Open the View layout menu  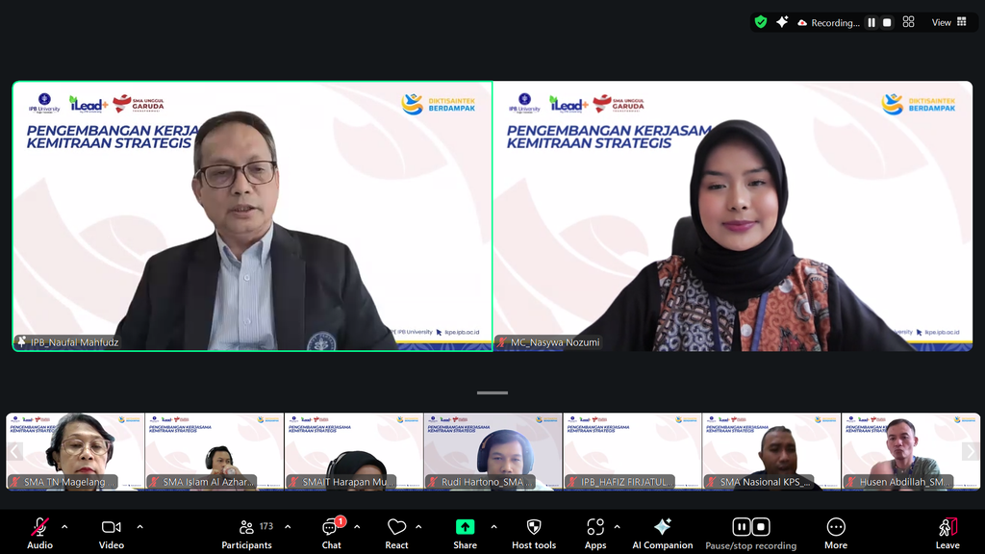coord(948,23)
